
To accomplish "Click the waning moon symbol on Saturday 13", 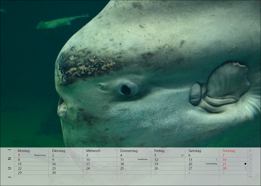I will 216,159.
